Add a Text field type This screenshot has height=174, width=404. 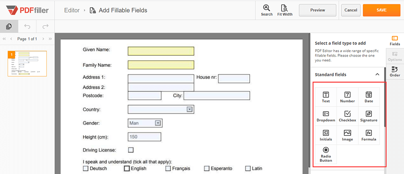click(326, 97)
